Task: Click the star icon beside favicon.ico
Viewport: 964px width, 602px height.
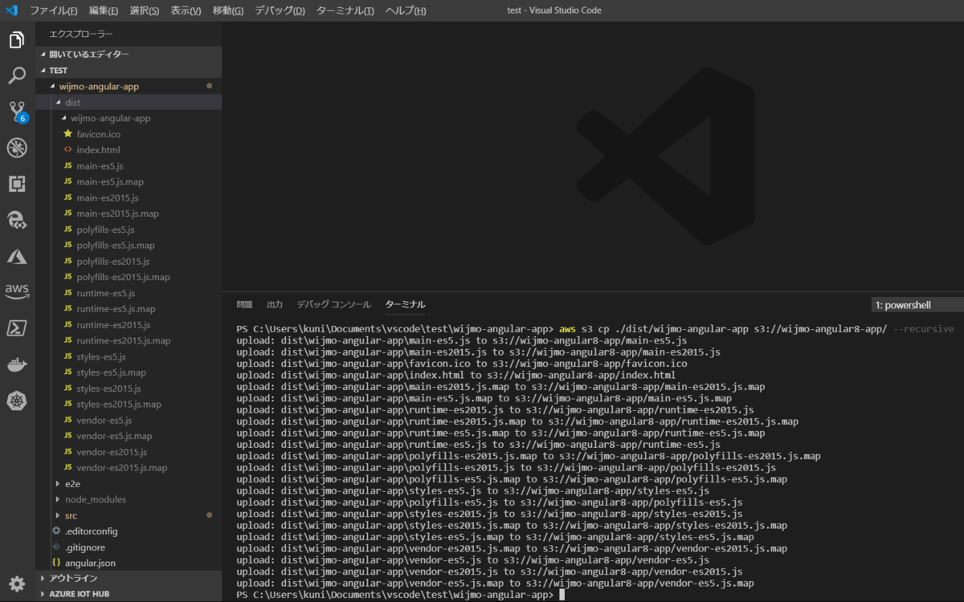Action: click(x=68, y=134)
